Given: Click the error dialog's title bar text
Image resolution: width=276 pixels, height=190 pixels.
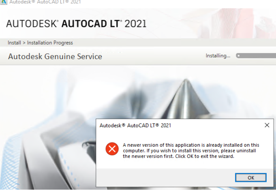Looking at the screenshot, I should click(x=135, y=126).
